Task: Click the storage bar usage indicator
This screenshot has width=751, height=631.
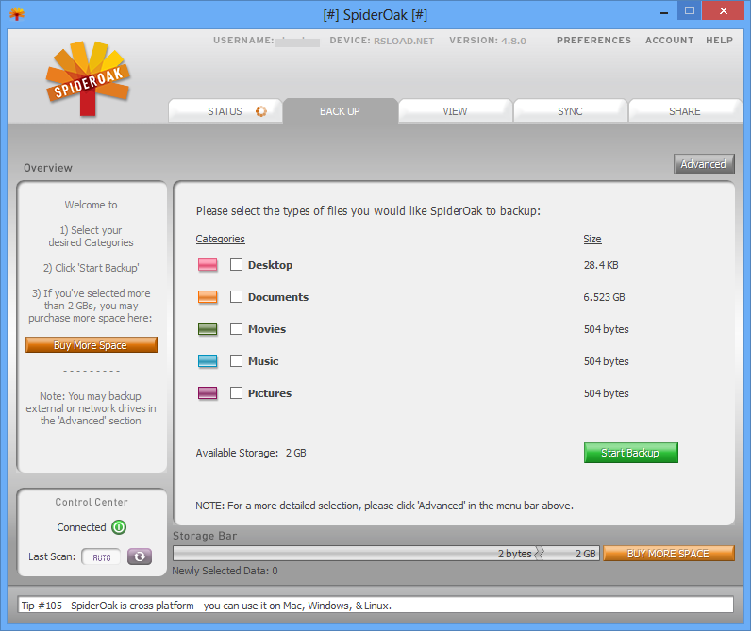Action: pyautogui.click(x=386, y=554)
